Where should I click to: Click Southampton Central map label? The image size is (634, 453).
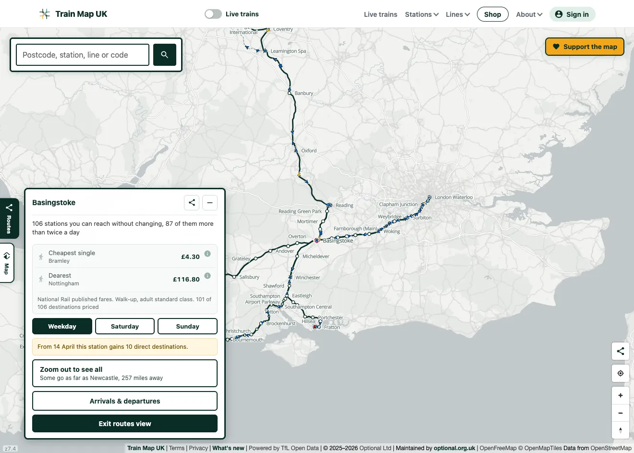tap(308, 307)
